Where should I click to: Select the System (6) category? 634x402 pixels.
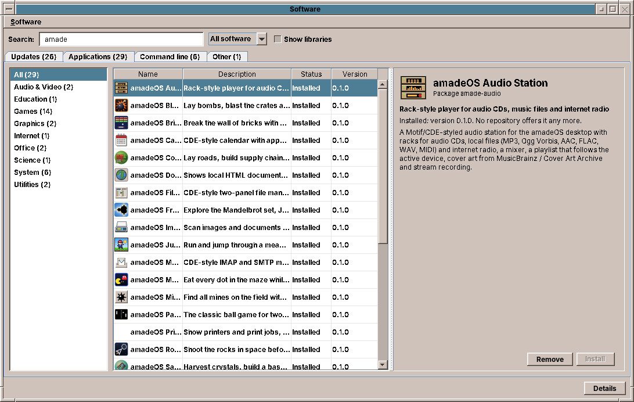[59, 172]
